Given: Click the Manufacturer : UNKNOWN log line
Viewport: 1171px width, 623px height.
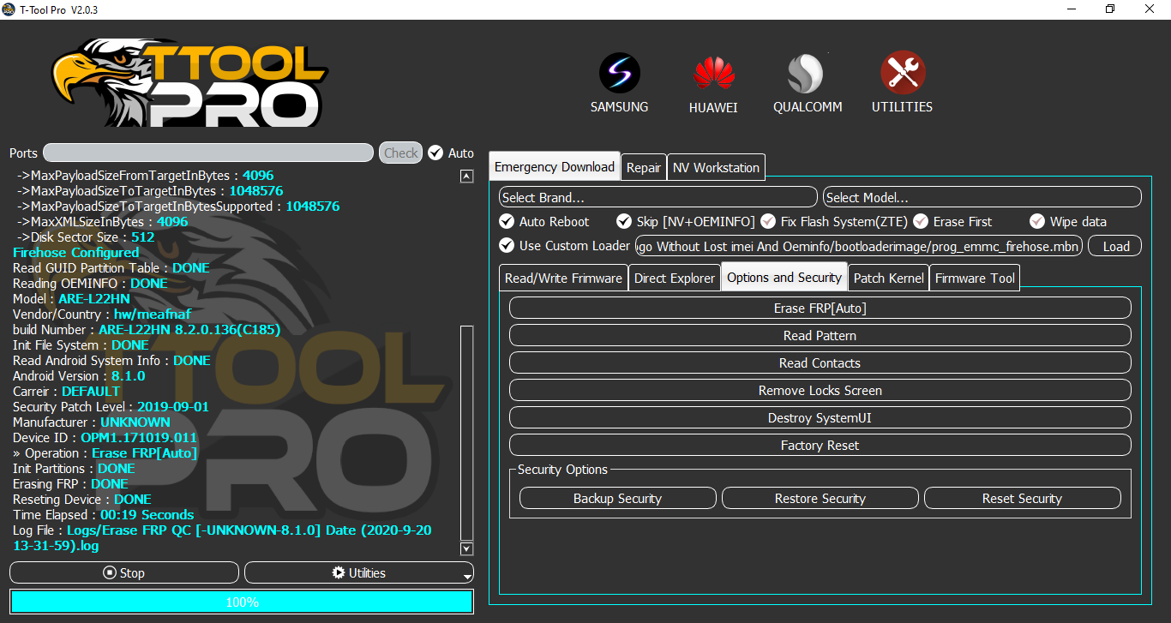Looking at the screenshot, I should coord(92,422).
